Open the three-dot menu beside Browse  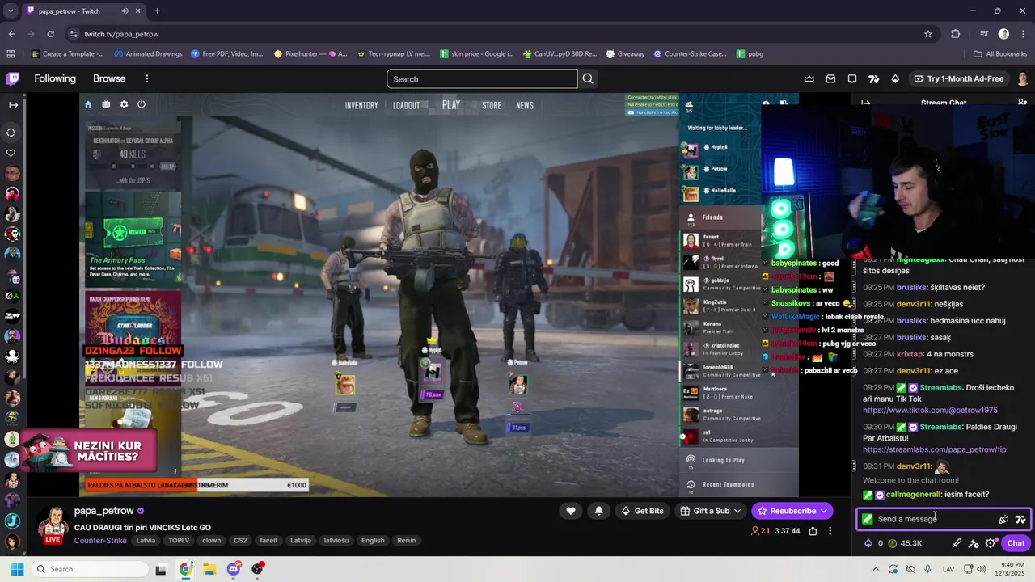tap(146, 78)
